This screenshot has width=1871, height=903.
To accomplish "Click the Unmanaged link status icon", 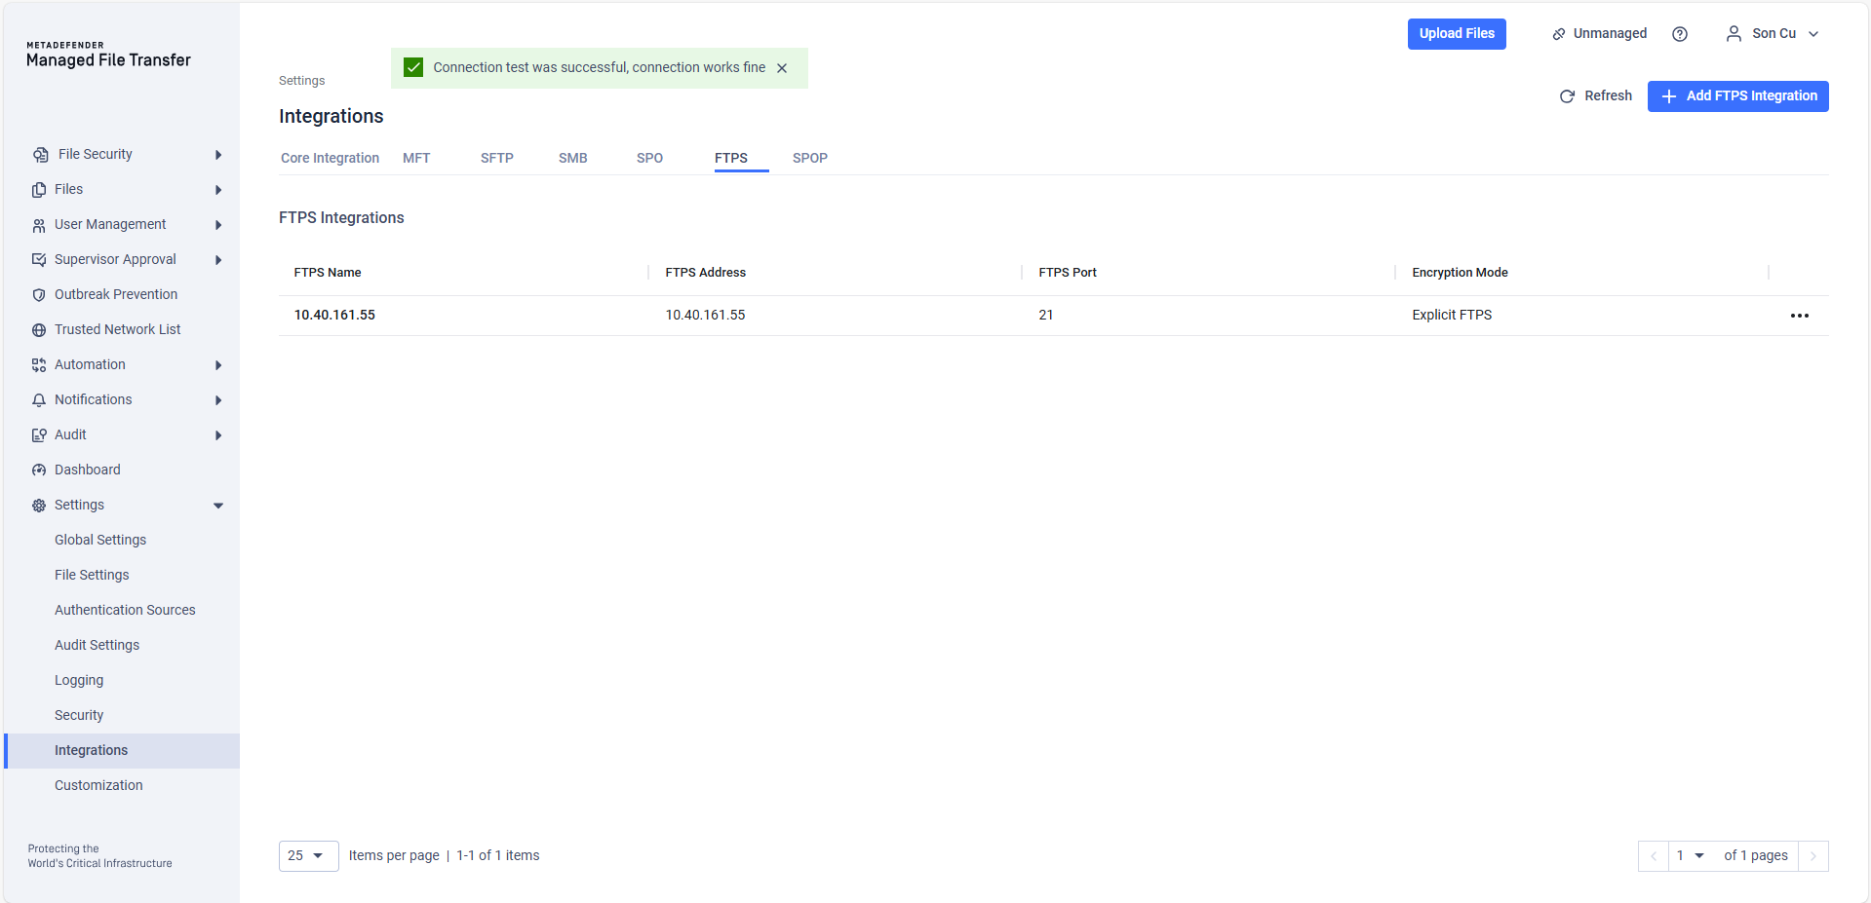I will [1558, 34].
